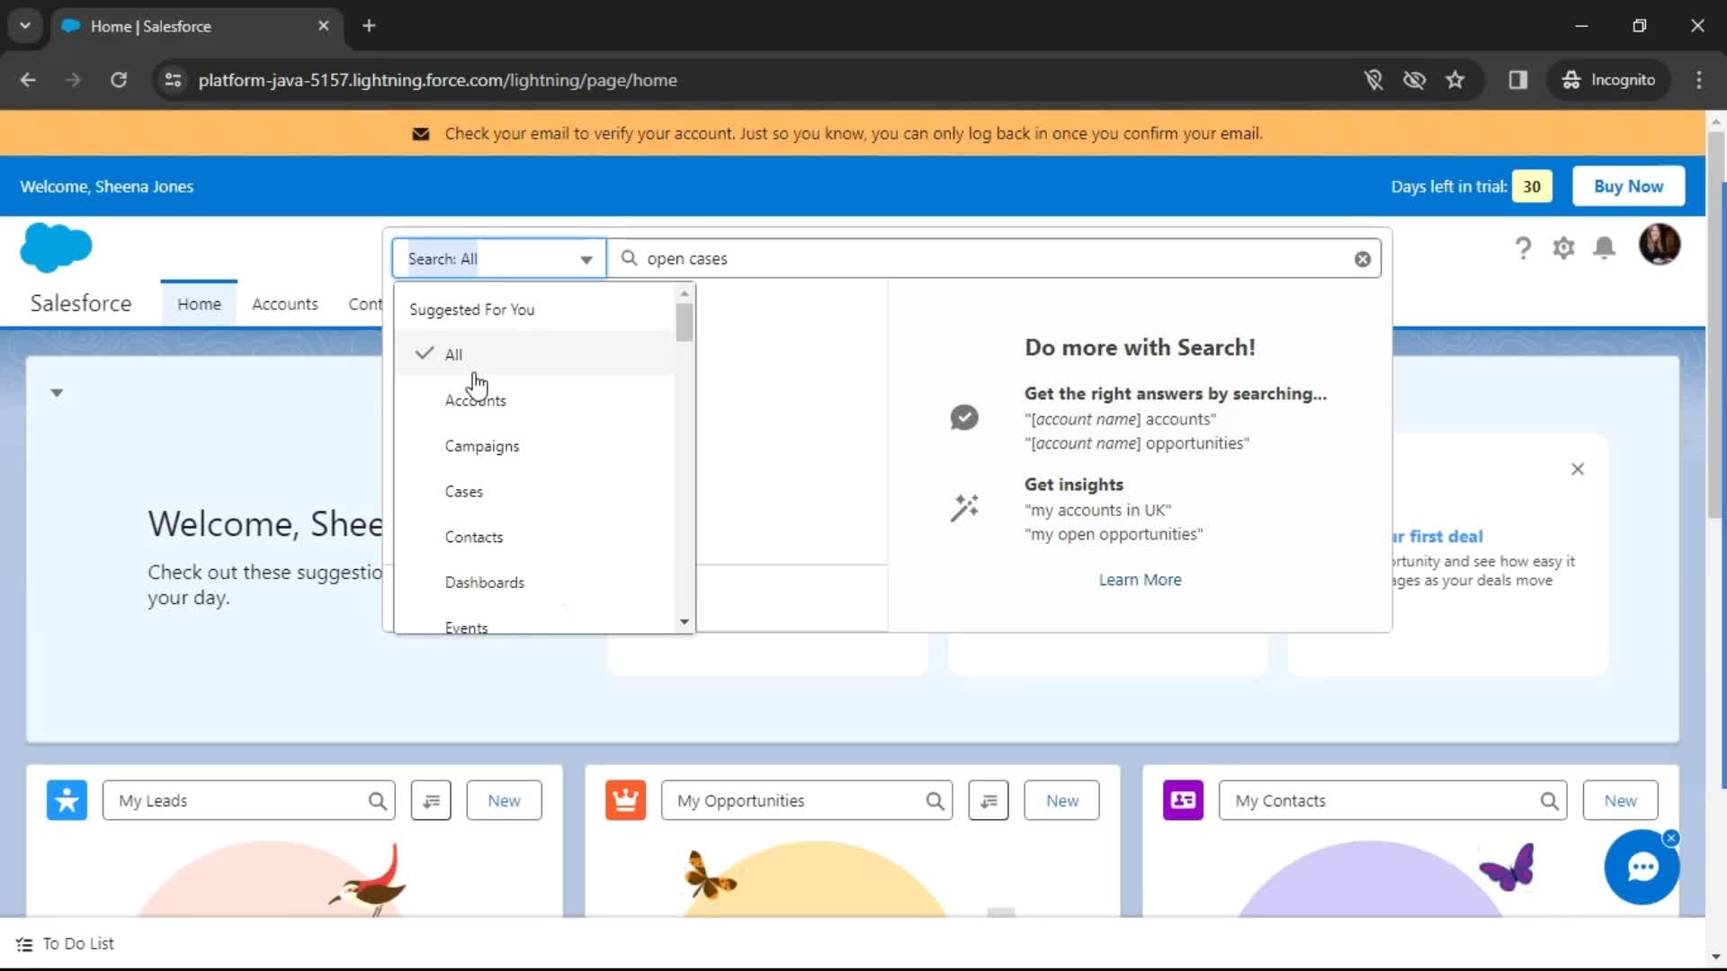Click the open cases search field

994,259
